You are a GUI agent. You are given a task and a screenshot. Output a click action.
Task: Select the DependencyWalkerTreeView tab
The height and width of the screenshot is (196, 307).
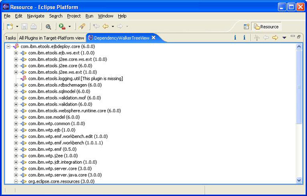(x=122, y=37)
